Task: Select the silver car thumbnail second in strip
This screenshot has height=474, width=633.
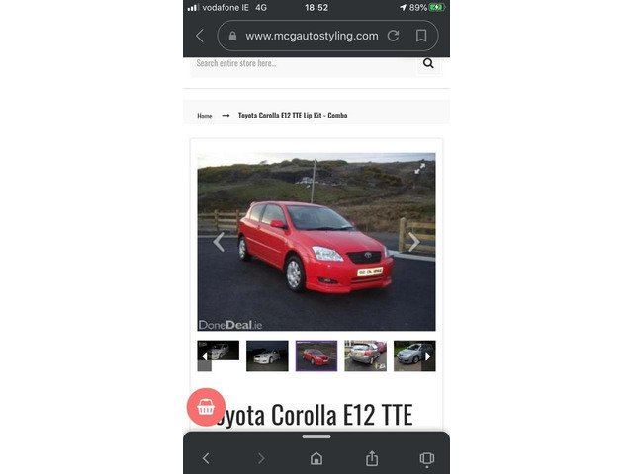Action: (x=267, y=355)
